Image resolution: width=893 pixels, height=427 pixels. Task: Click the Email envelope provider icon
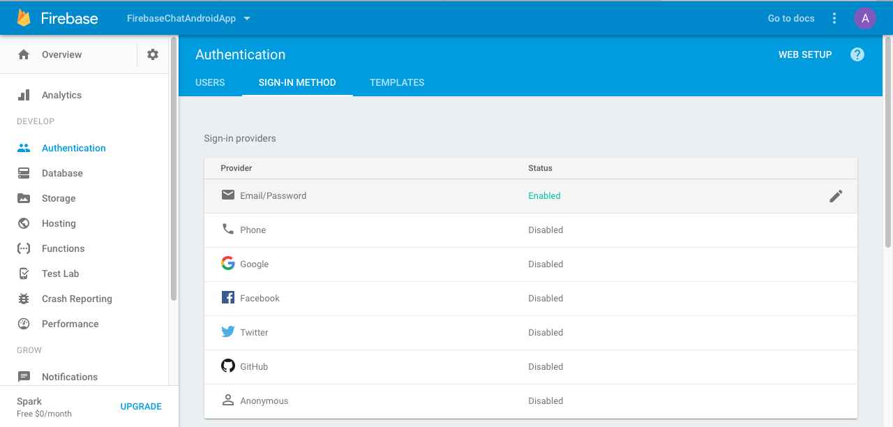coord(228,195)
